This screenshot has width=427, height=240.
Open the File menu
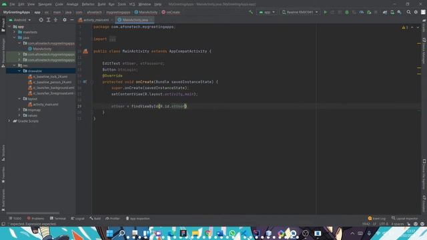pos(12,5)
